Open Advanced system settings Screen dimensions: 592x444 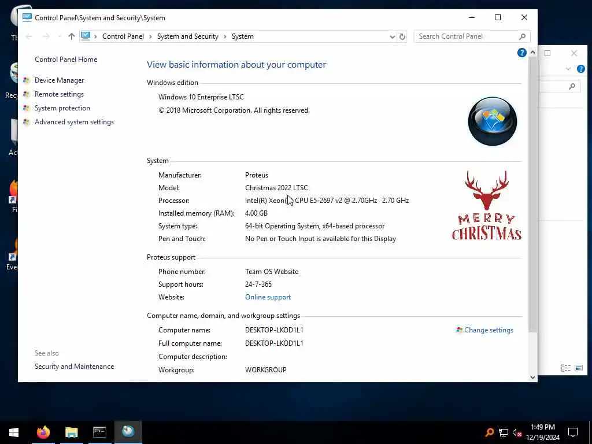click(75, 122)
